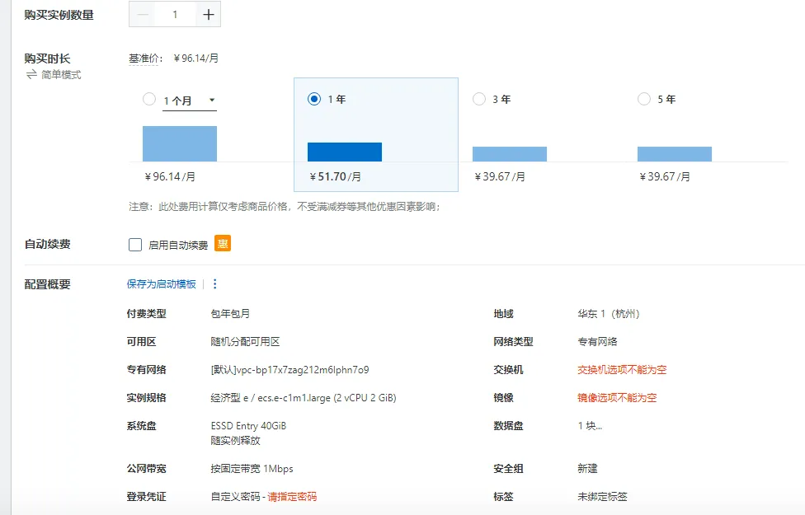Open the three-dot menu beside 保存为启动模板
The width and height of the screenshot is (805, 515).
click(217, 283)
